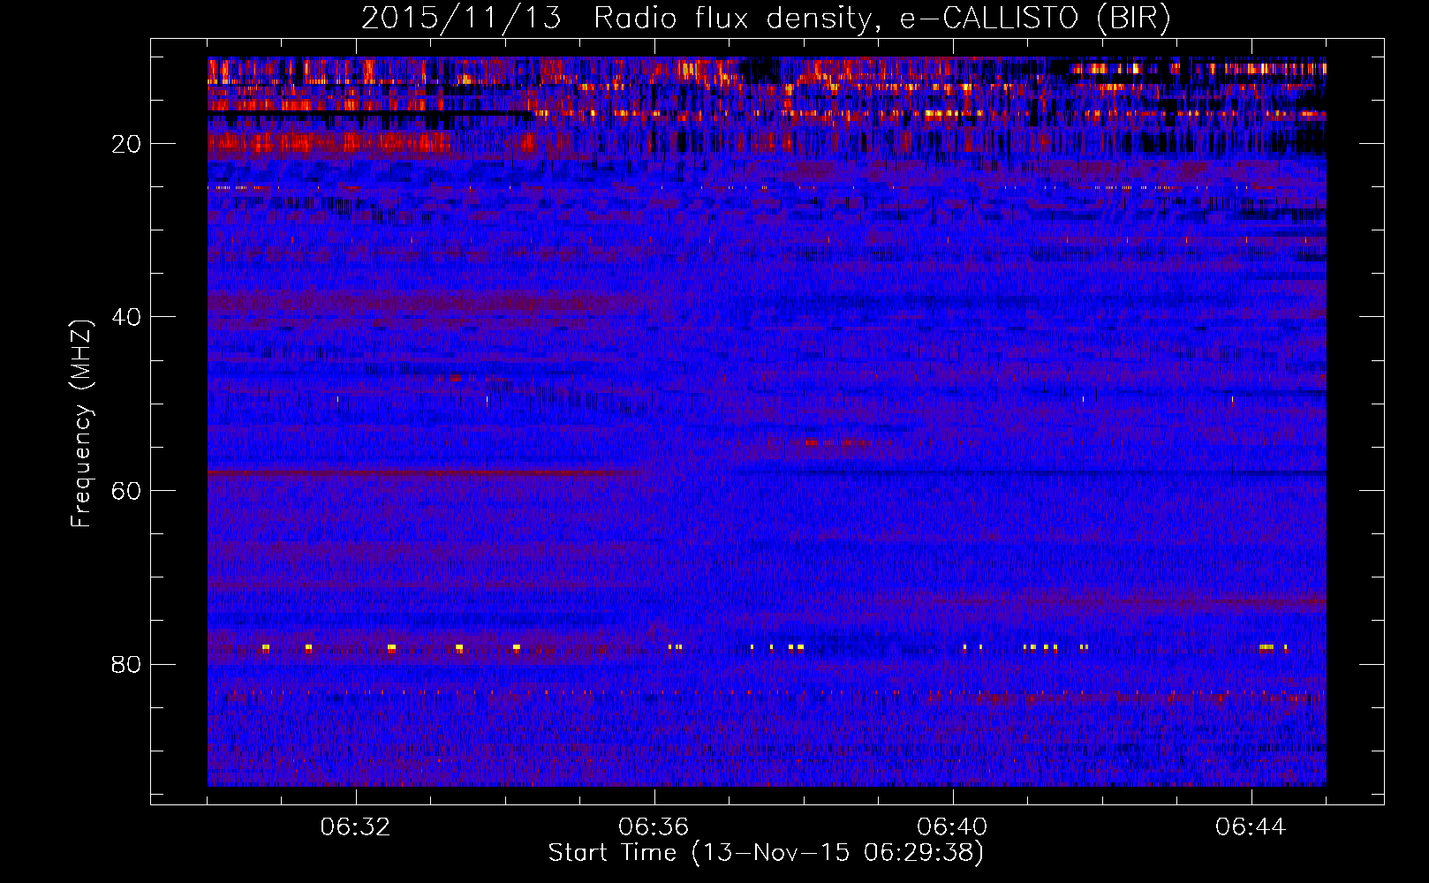Click the 20 frequency tick label
1429x883 pixels.
coord(126,145)
